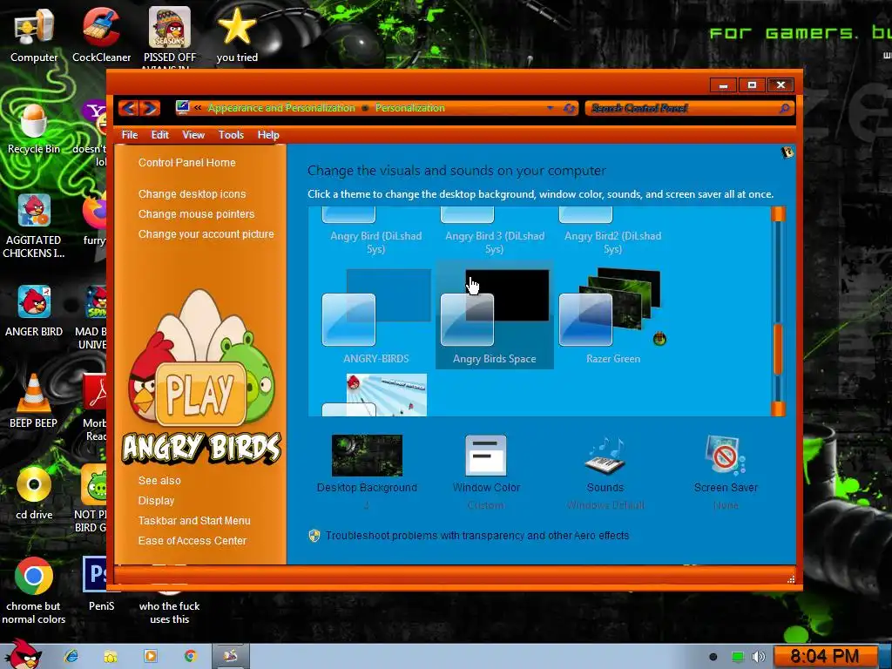Select Angry Bird 3 (DiLshad Sys) theme
This screenshot has height=669, width=892.
tap(495, 232)
